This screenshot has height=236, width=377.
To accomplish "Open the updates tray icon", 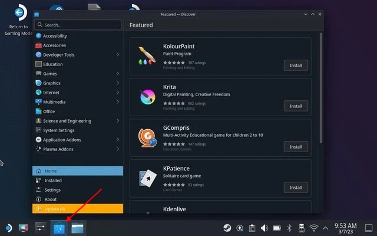I will coord(240,228).
